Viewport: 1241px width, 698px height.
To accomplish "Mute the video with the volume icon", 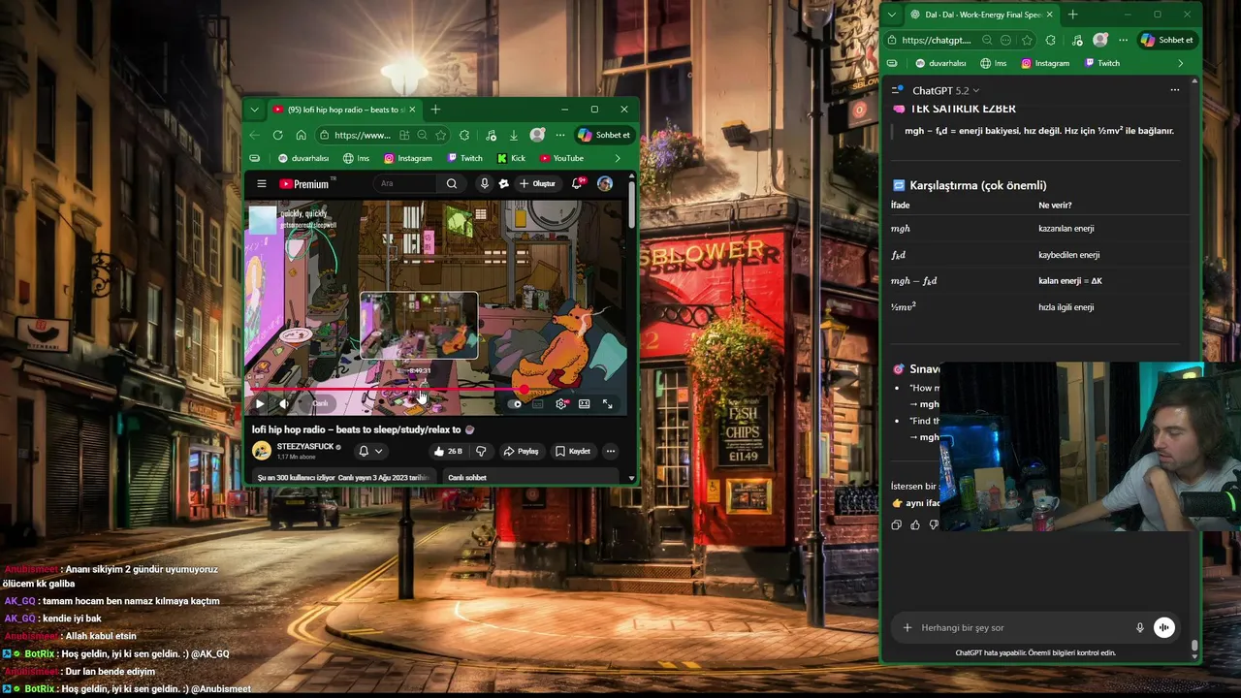I will pos(283,403).
